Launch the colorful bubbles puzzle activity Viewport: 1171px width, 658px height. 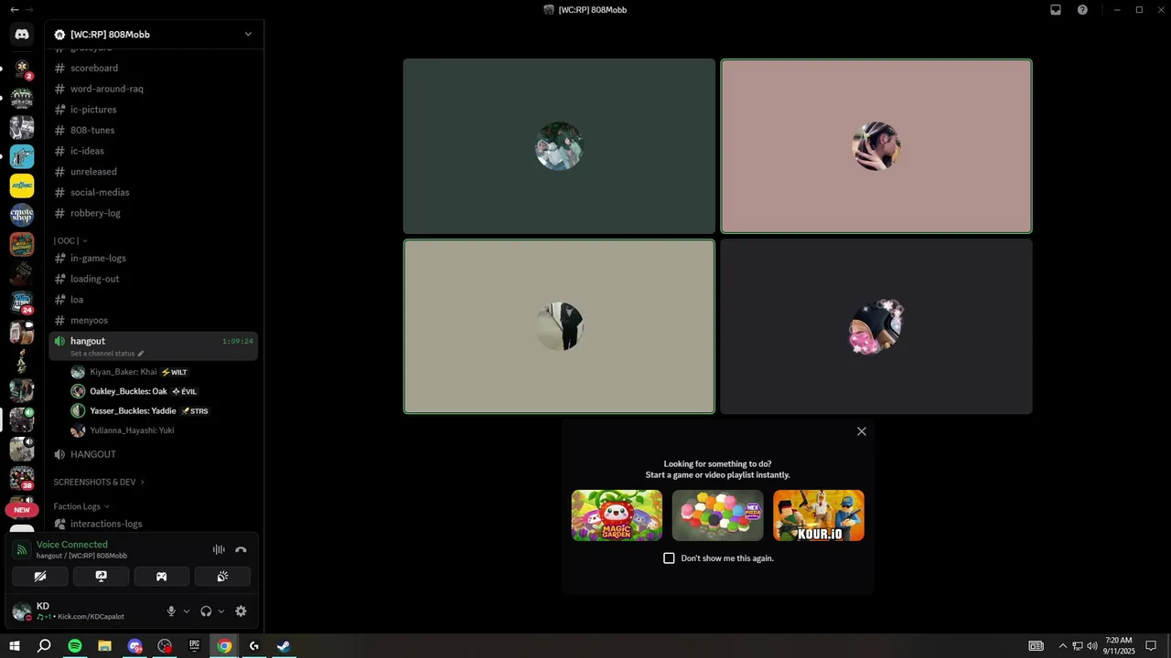pyautogui.click(x=718, y=515)
